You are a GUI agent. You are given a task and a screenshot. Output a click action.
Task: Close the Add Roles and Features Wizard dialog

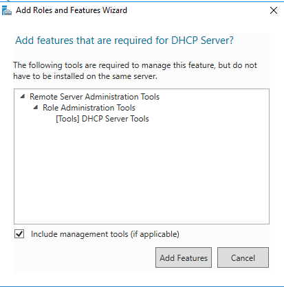tap(274, 10)
